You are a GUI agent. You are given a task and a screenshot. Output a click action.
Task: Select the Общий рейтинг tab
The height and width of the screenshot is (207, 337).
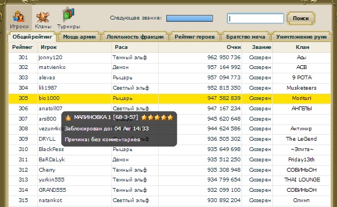pos(32,37)
